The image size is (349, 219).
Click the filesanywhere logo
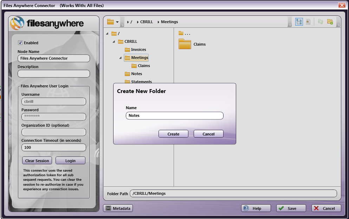[x=47, y=23]
